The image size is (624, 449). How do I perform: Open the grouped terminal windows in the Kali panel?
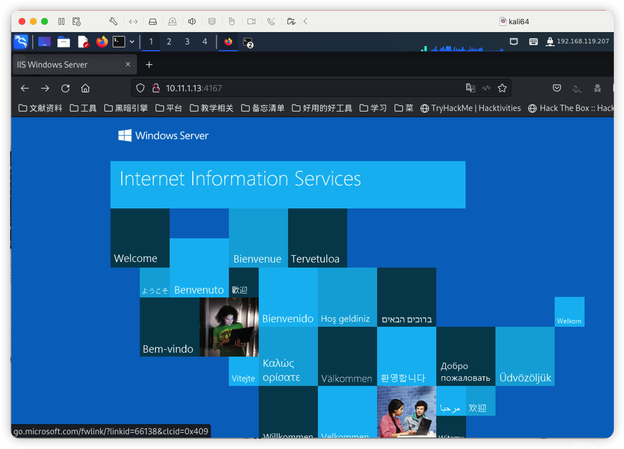tap(248, 42)
